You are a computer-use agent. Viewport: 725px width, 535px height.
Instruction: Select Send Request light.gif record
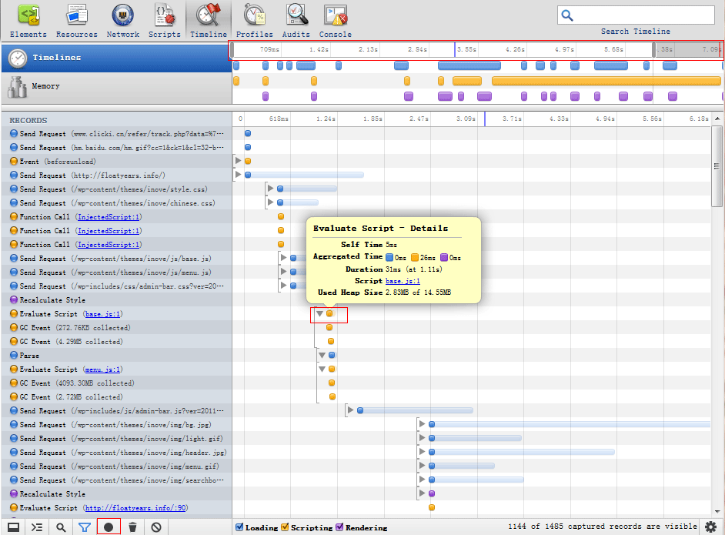click(x=116, y=438)
